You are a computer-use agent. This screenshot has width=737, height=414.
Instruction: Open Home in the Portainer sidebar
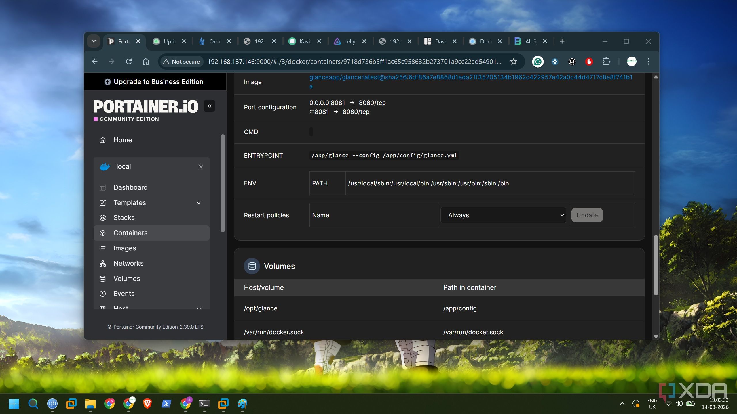pyautogui.click(x=122, y=140)
